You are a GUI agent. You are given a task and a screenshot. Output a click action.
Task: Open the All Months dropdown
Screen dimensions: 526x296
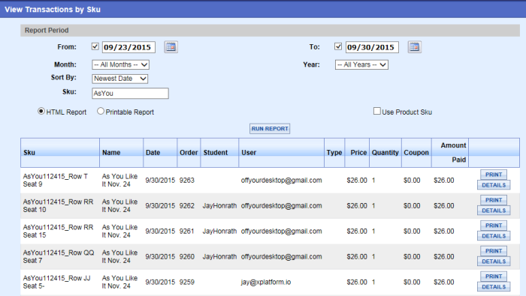(x=120, y=64)
